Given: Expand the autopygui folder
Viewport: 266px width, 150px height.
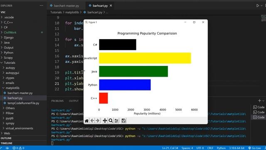Looking at the screenshot, I should [x=23, y=73].
